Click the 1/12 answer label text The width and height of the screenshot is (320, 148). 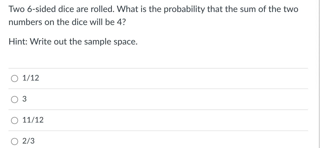point(30,78)
